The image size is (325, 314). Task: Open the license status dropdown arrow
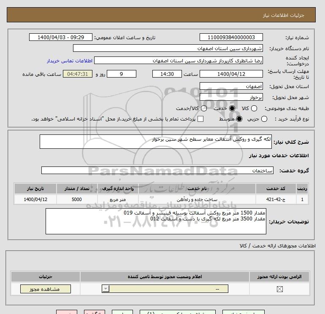coord(106,289)
